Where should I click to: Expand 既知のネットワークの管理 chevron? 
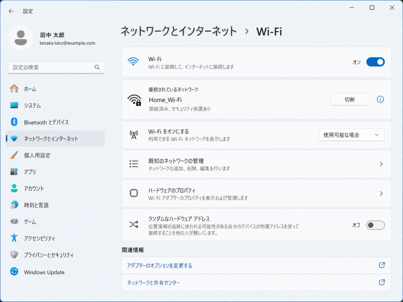coord(381,164)
